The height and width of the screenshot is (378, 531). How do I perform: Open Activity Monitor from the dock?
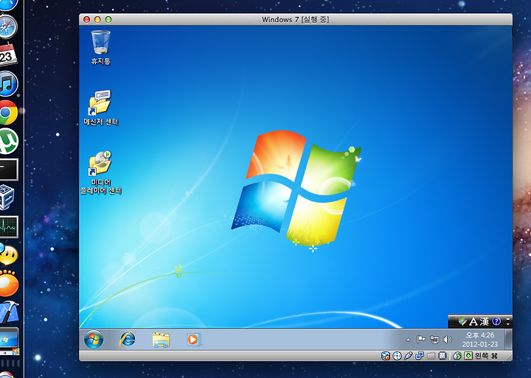pos(8,226)
